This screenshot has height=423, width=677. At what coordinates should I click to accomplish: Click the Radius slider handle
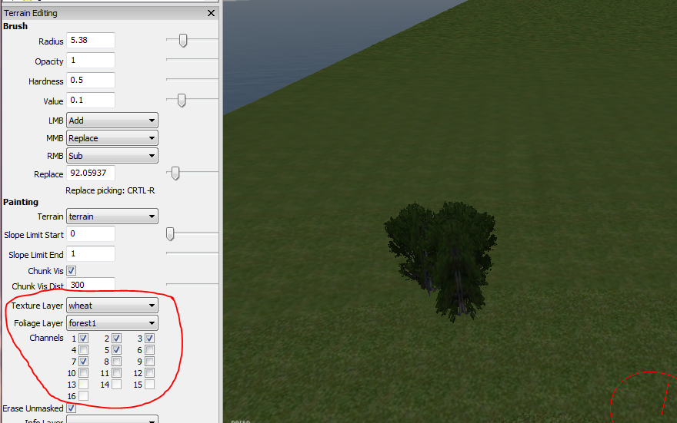pos(183,41)
